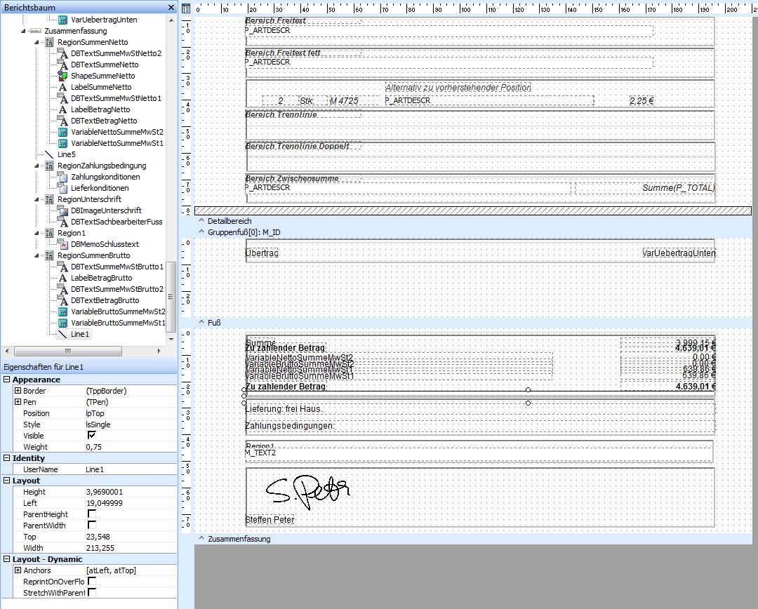This screenshot has width=758, height=609.
Task: Click the tree's vertical scrollbar thumb
Action: [x=171, y=297]
